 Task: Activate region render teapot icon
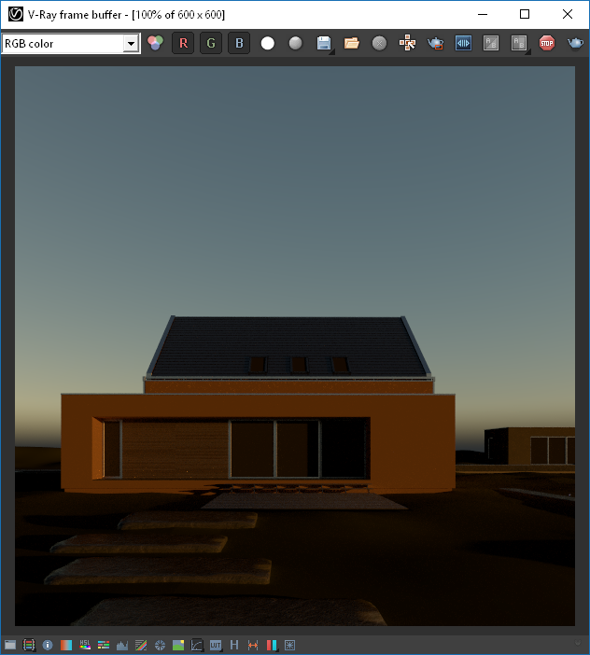(435, 43)
